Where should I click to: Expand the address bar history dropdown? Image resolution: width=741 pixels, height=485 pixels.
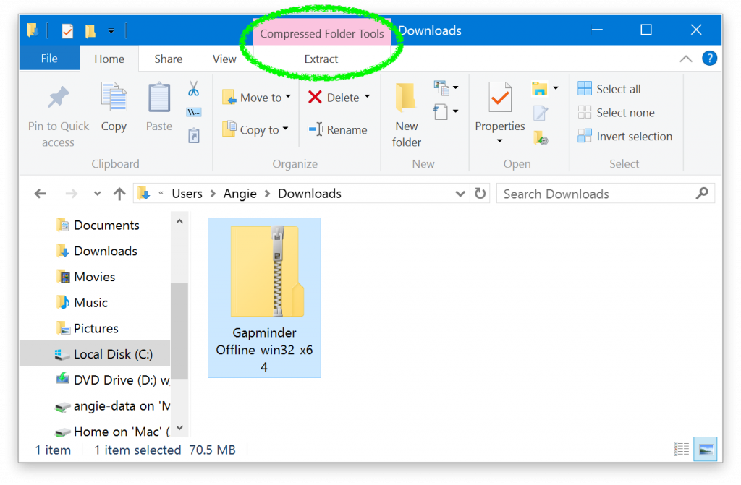pos(460,194)
